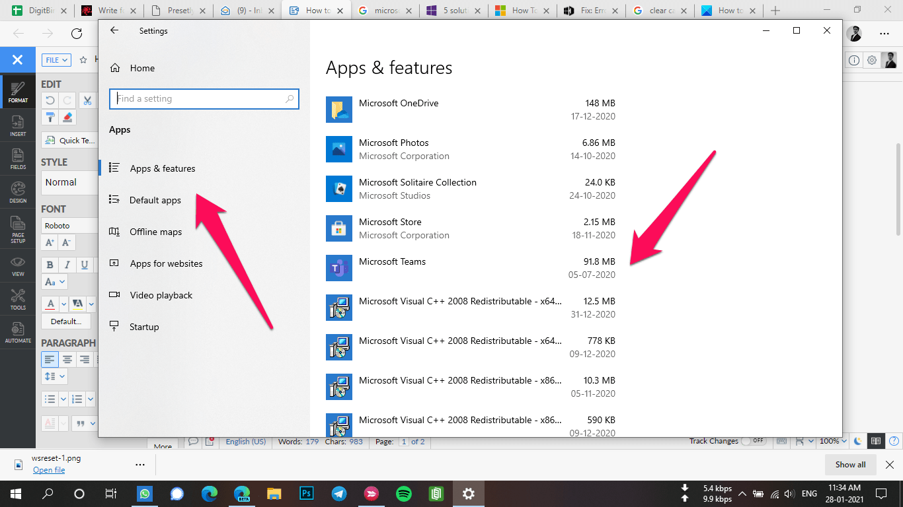Open a new browser tab with plus
903x507 pixels.
pyautogui.click(x=775, y=11)
